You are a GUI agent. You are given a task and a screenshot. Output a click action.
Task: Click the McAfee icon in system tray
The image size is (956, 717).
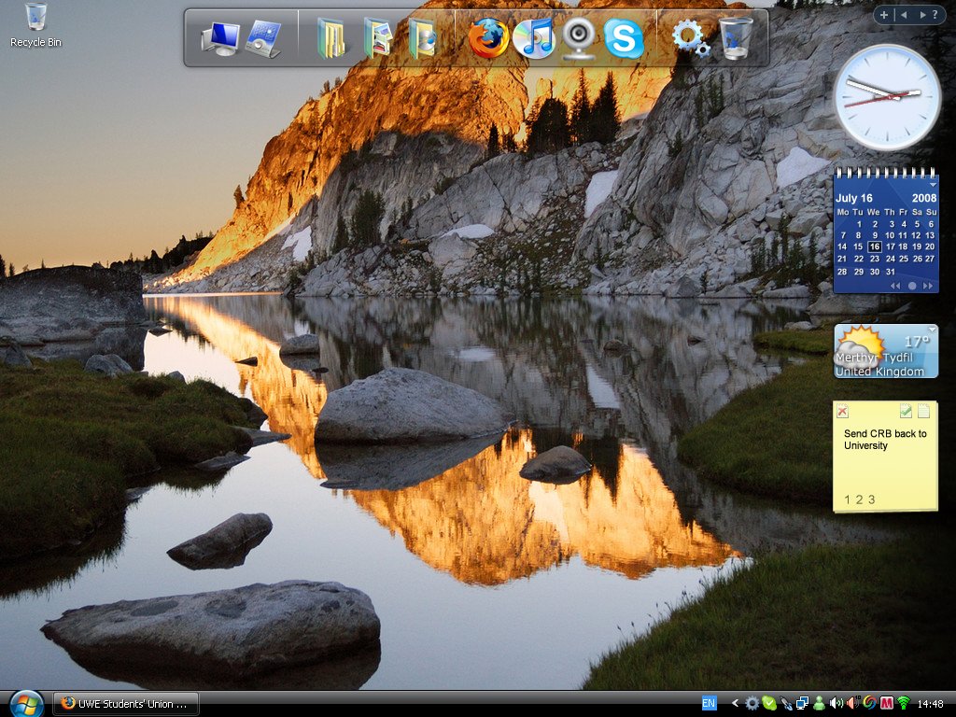click(886, 703)
